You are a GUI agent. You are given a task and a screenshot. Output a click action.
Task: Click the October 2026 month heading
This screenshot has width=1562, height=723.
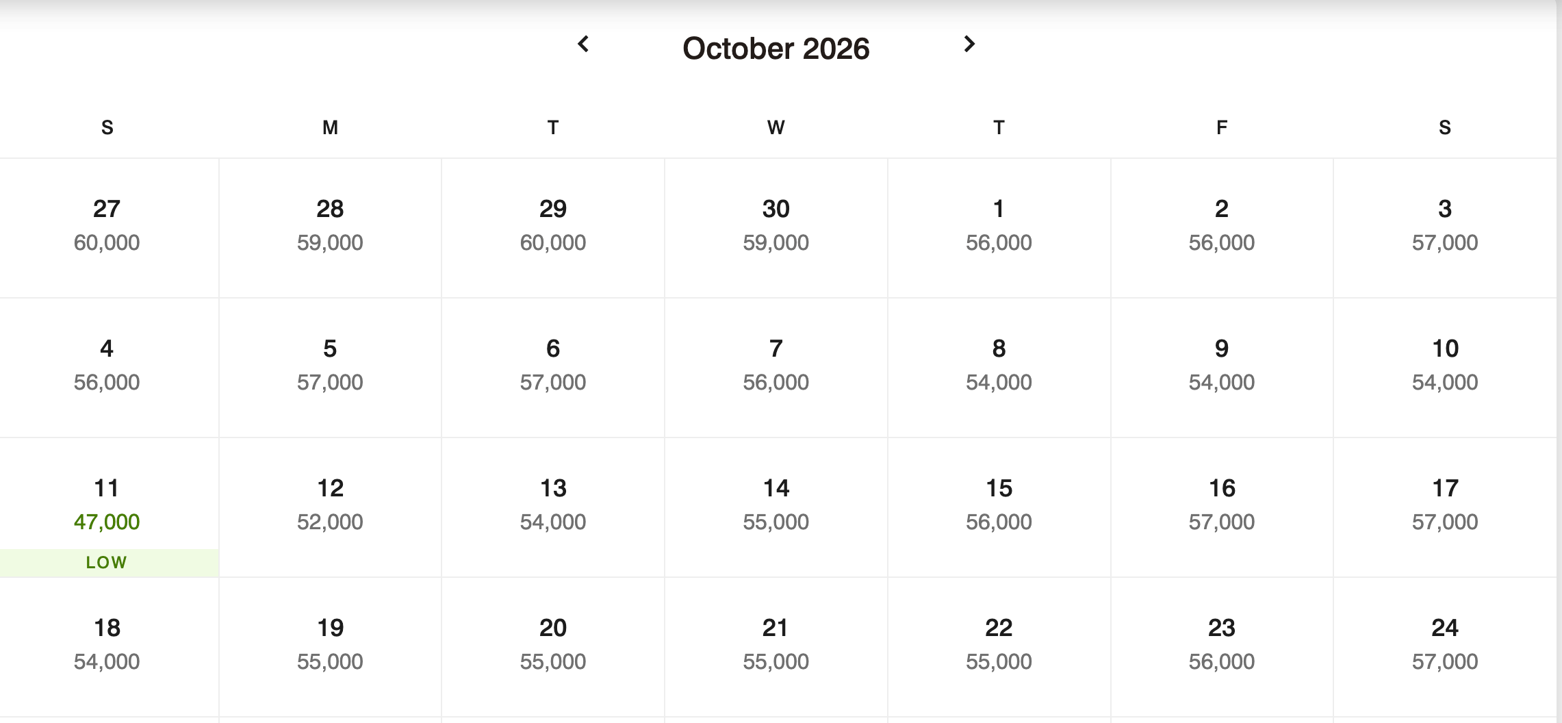(x=776, y=49)
